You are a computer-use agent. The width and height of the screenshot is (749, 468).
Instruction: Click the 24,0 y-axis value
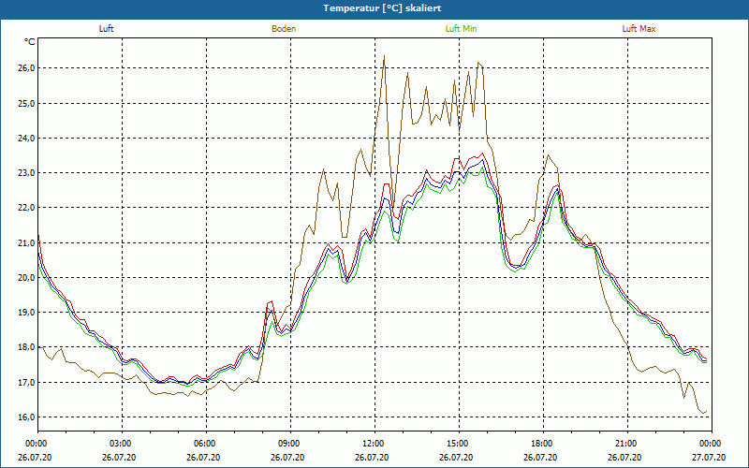point(26,138)
